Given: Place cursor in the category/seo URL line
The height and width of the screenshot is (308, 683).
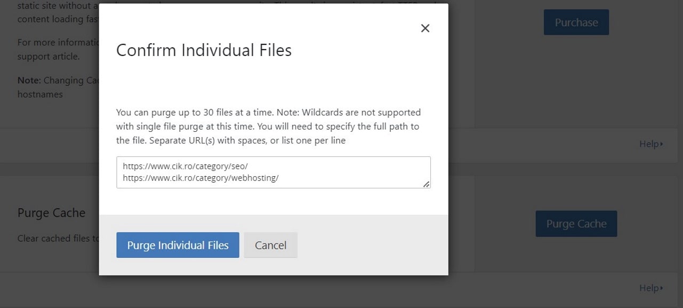Looking at the screenshot, I should coord(185,167).
